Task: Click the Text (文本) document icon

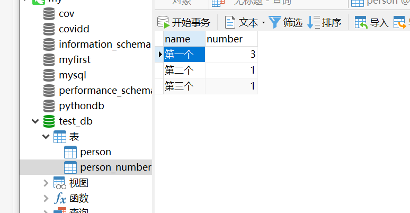Action: pyautogui.click(x=230, y=22)
